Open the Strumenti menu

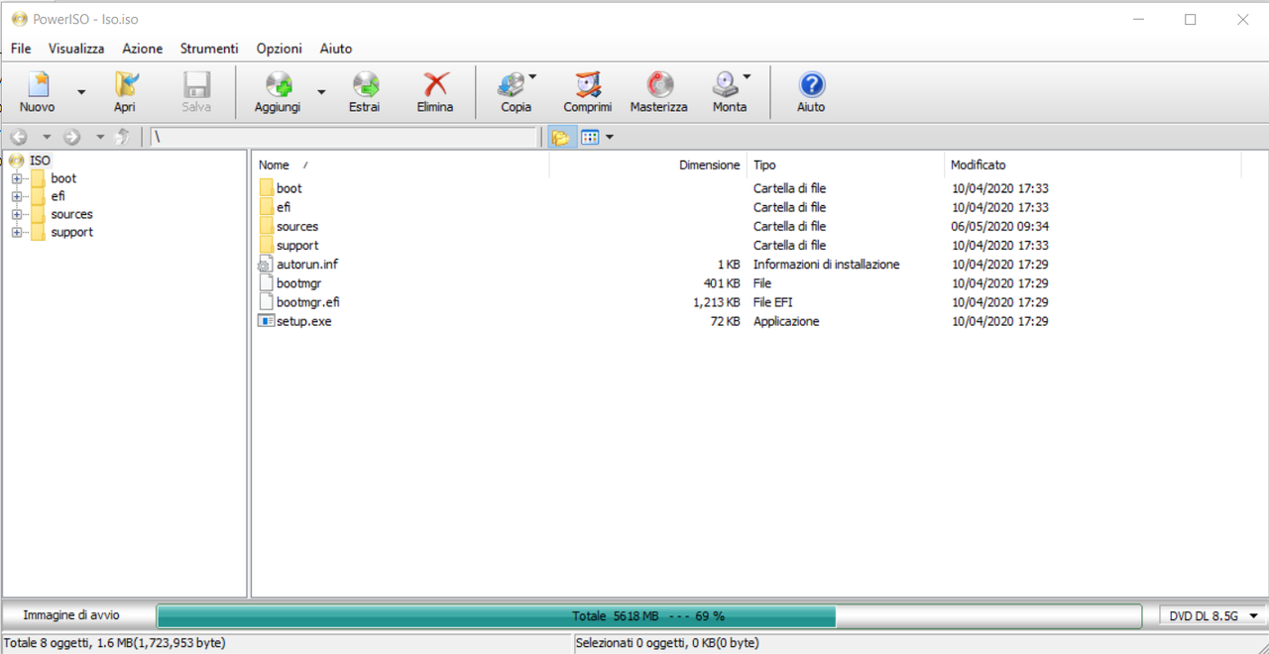(209, 48)
